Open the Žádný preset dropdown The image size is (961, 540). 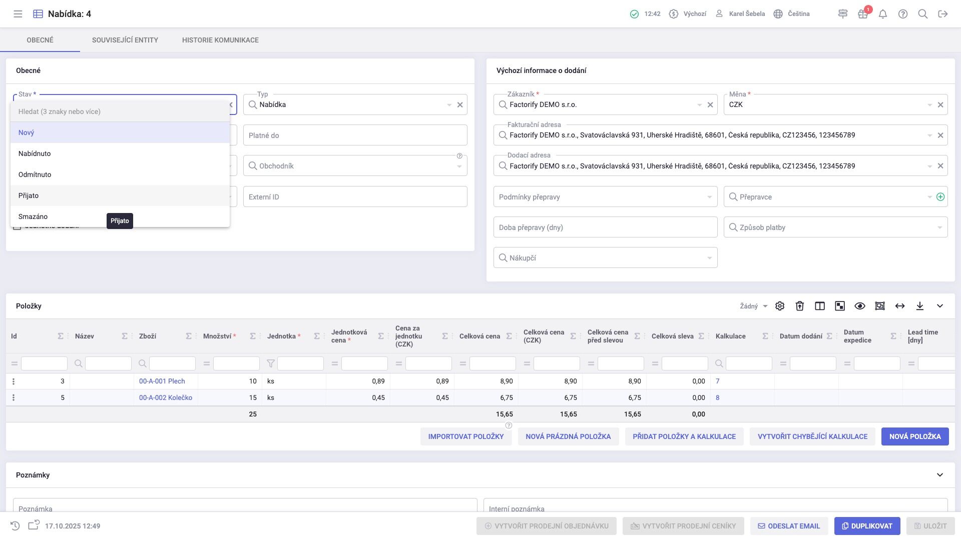pyautogui.click(x=754, y=306)
